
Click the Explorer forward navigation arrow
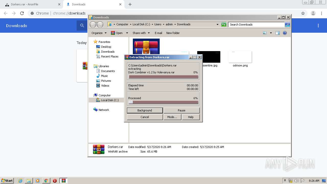pyautogui.click(x=100, y=25)
